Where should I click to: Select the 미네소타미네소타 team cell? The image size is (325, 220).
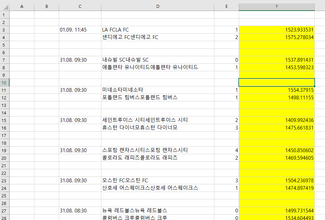pyautogui.click(x=158, y=90)
